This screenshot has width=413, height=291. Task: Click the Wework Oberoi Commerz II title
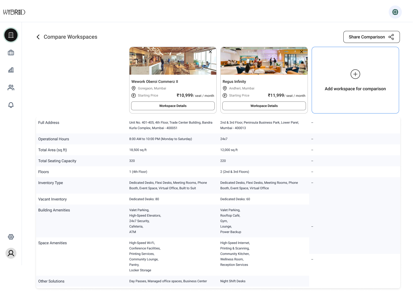155,82
